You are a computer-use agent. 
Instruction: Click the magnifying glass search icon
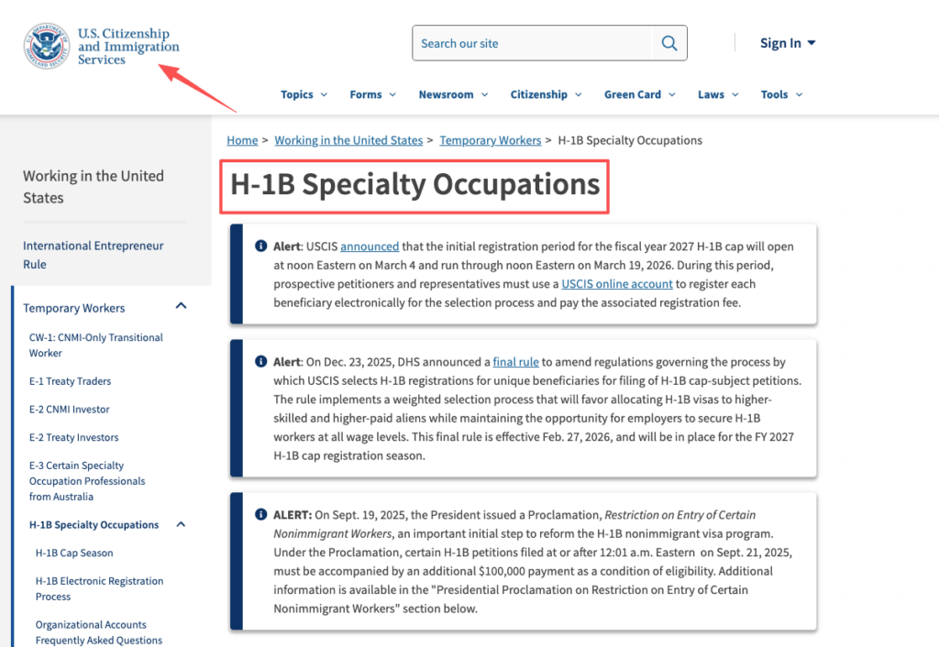(x=668, y=42)
